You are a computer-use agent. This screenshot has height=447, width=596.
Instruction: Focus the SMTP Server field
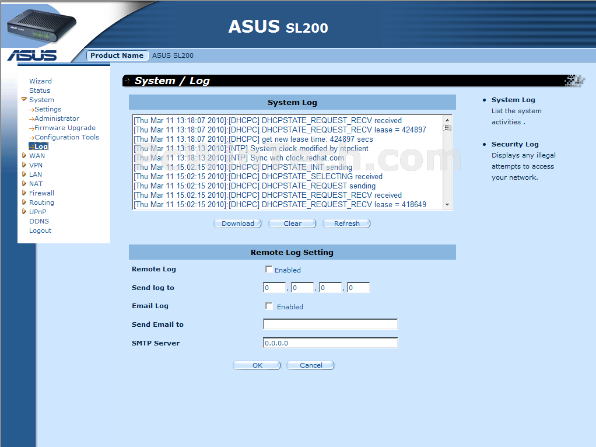[x=330, y=343]
